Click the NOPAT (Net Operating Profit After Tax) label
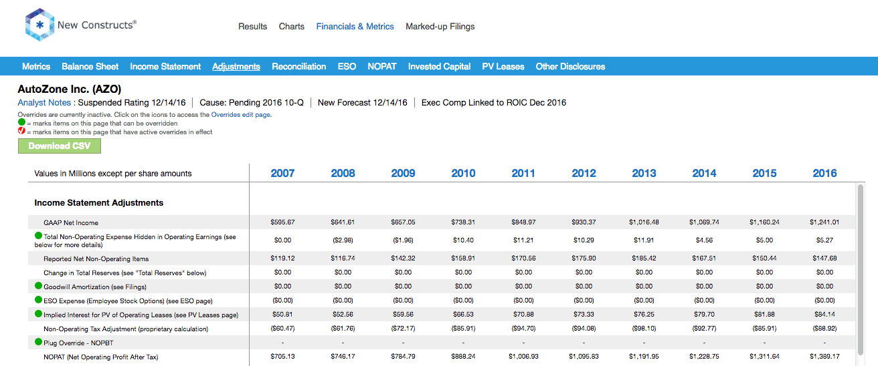878x366 pixels. 101,357
